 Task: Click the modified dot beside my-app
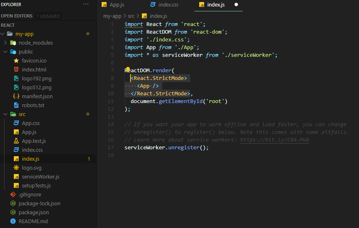point(88,34)
